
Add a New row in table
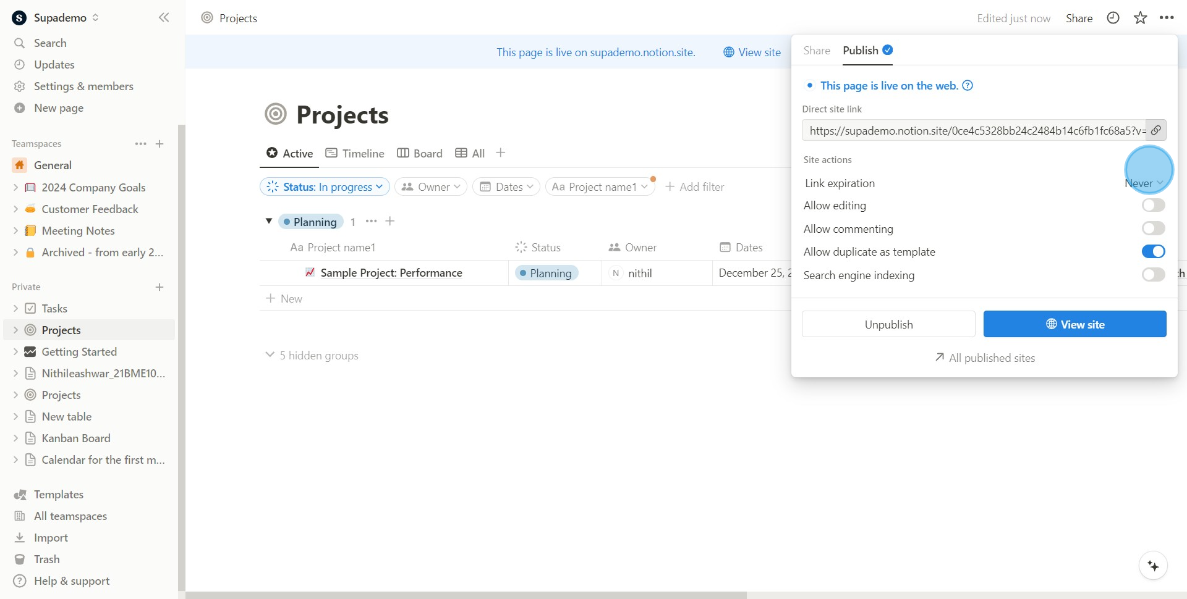(284, 299)
